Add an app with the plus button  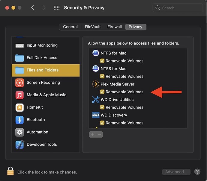(92, 134)
